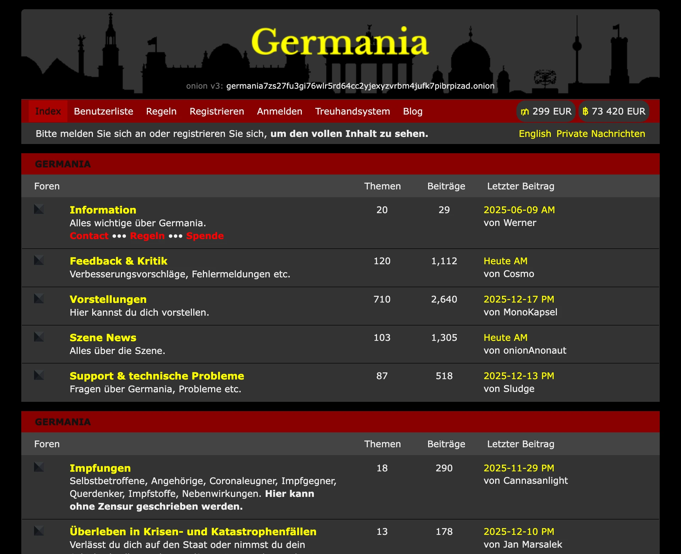
Task: Open the Benutzerliste page
Action: [x=103, y=111]
